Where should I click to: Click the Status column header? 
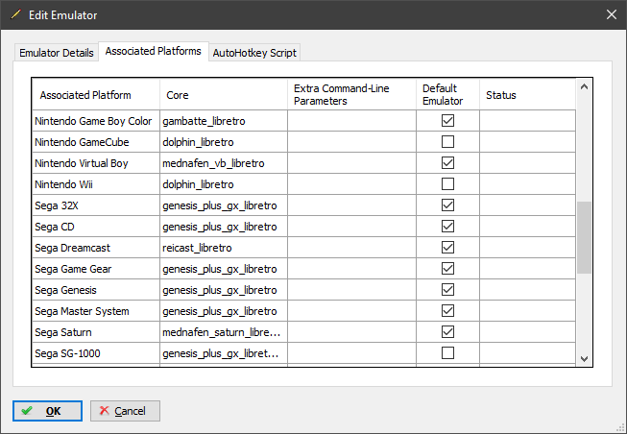pos(528,95)
